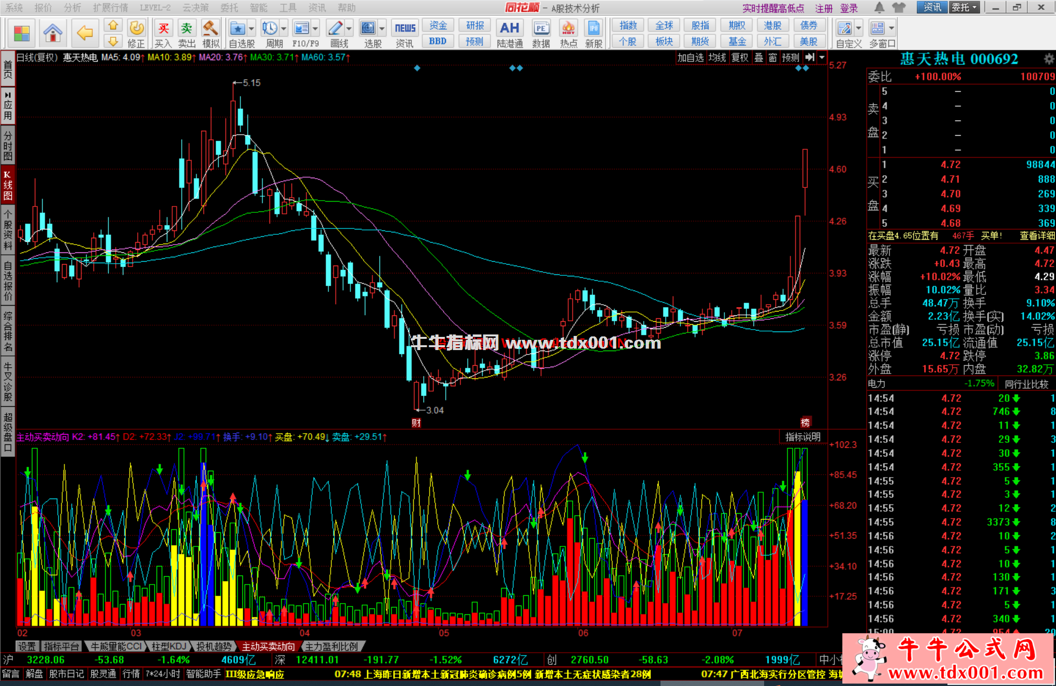This screenshot has width=1056, height=686.
Task: Expand the 选股 dropdown arrow
Action: coord(382,28)
